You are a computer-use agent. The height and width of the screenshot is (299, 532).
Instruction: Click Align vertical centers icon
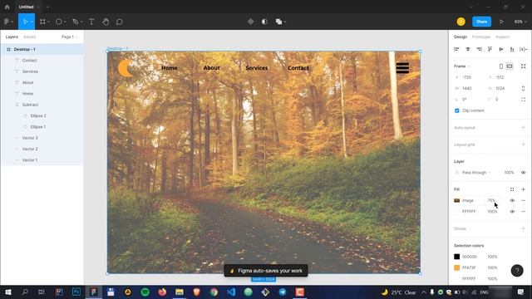(501, 49)
